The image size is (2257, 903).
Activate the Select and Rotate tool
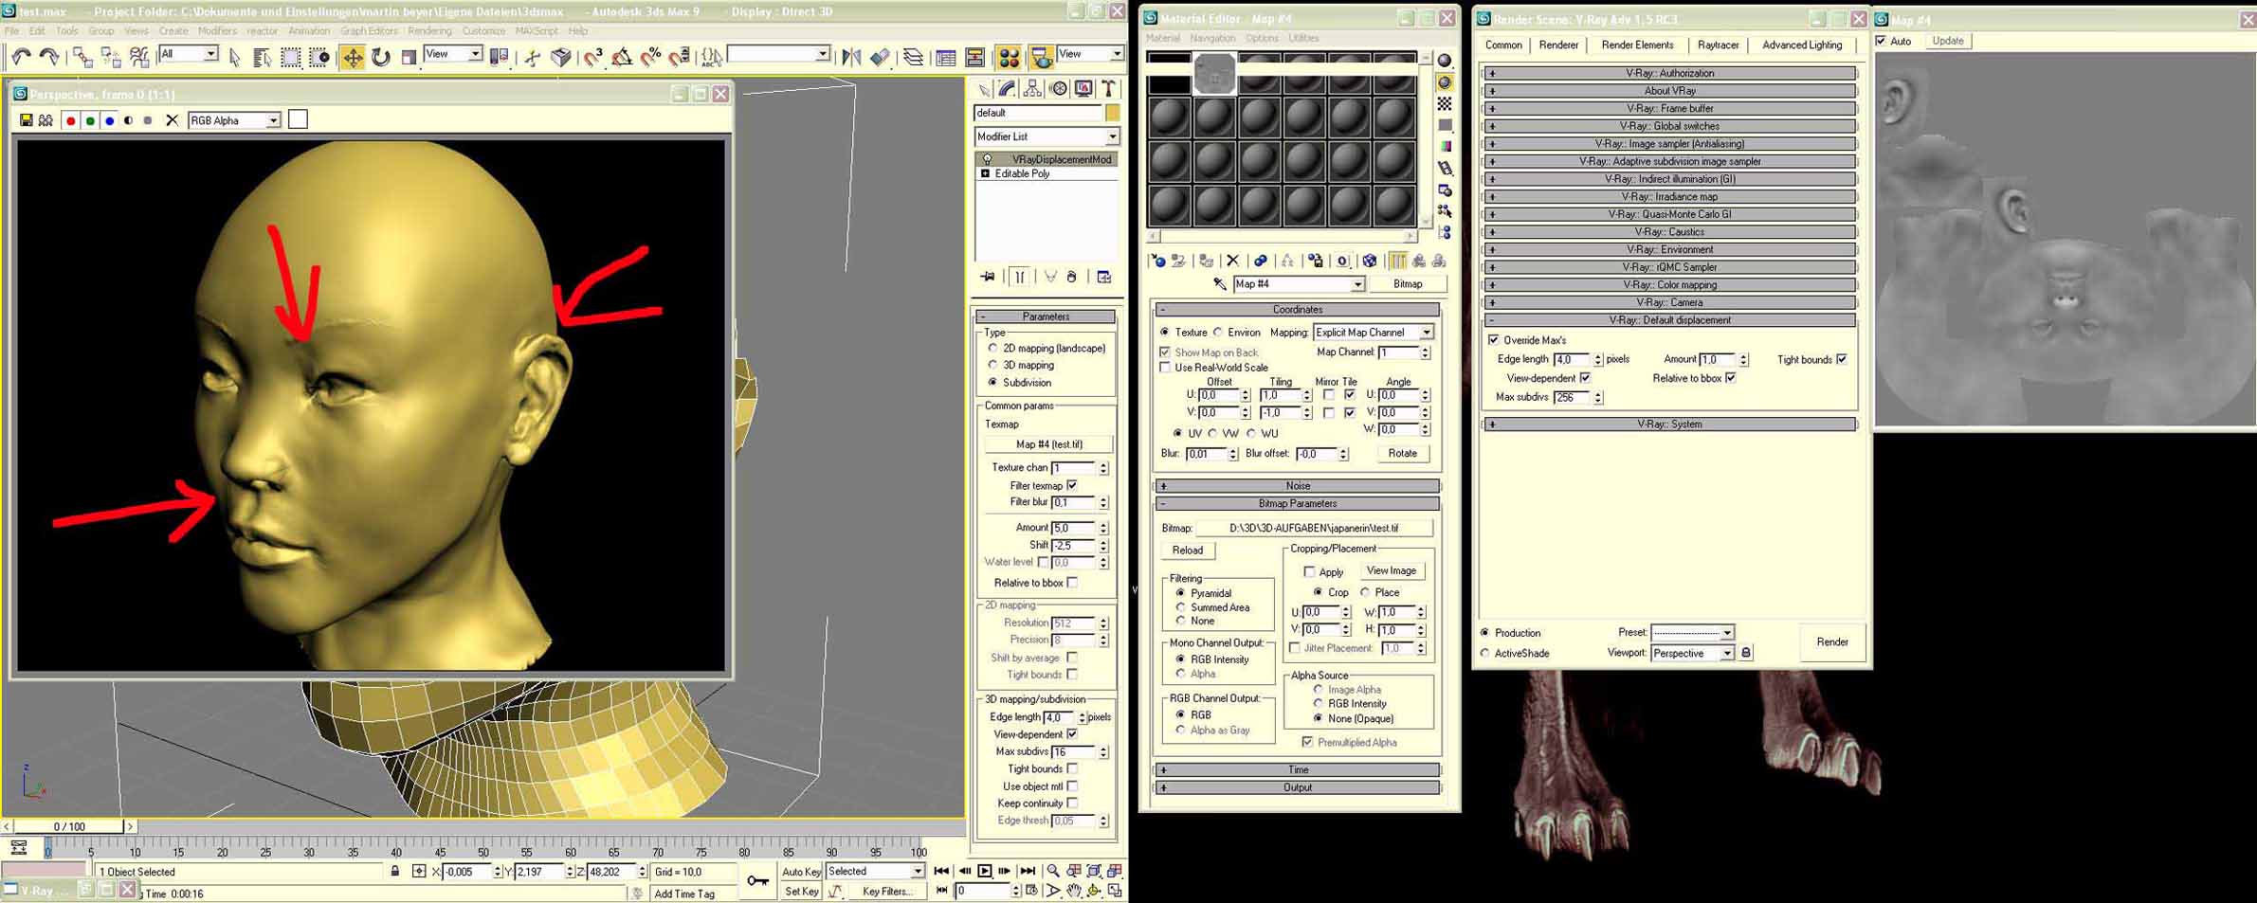point(380,58)
